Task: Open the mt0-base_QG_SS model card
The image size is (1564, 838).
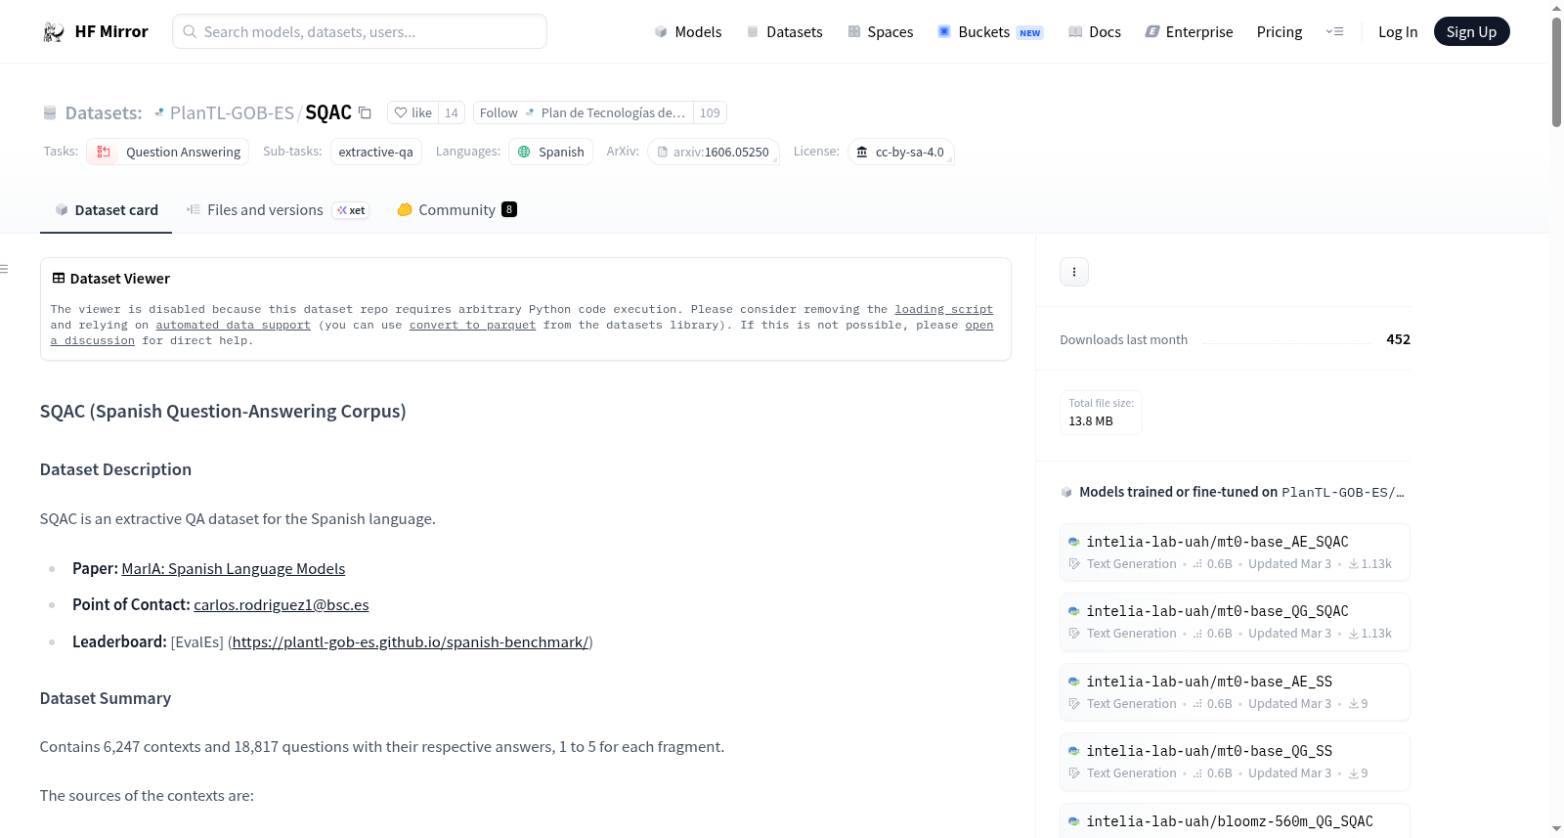Action: 1235,761
